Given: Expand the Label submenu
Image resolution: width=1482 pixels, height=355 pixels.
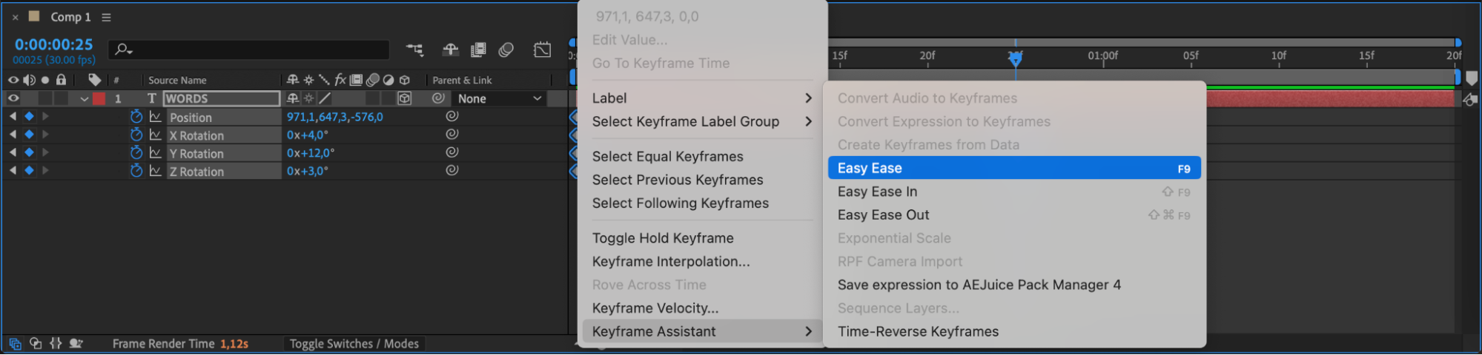Looking at the screenshot, I should [701, 98].
